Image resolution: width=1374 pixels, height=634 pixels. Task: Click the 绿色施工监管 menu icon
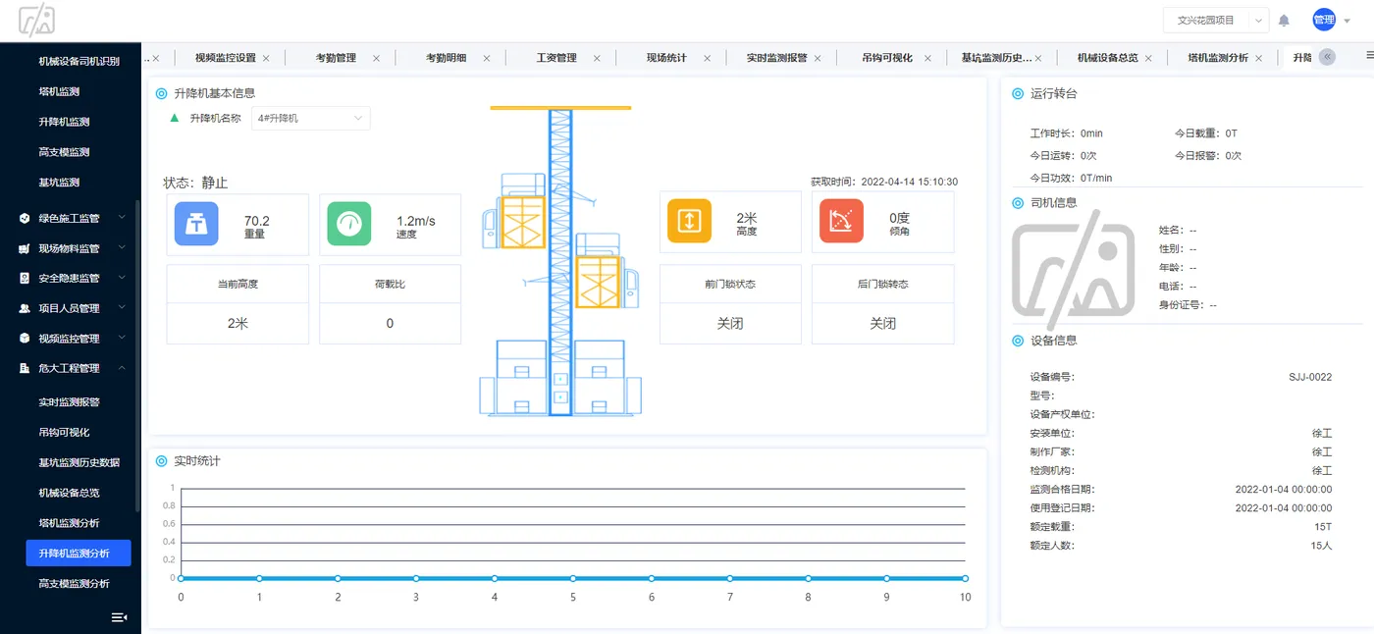25,218
